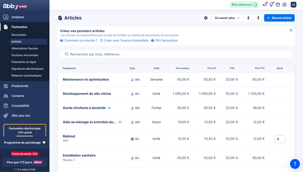
Task: Open Attestations fiscales in sidebar
Action: coord(25,48)
